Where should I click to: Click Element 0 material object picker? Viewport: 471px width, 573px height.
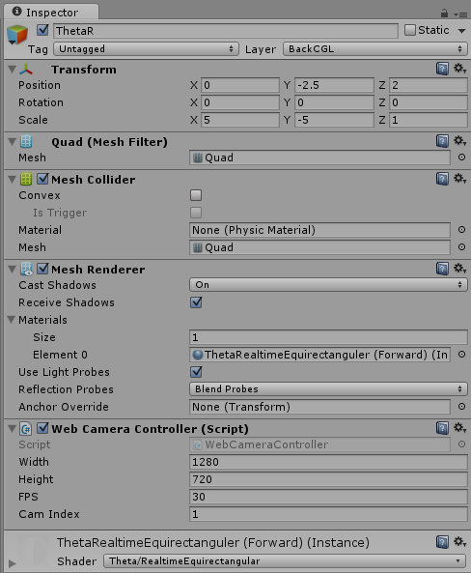point(461,354)
